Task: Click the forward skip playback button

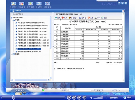Action: pos(84,98)
